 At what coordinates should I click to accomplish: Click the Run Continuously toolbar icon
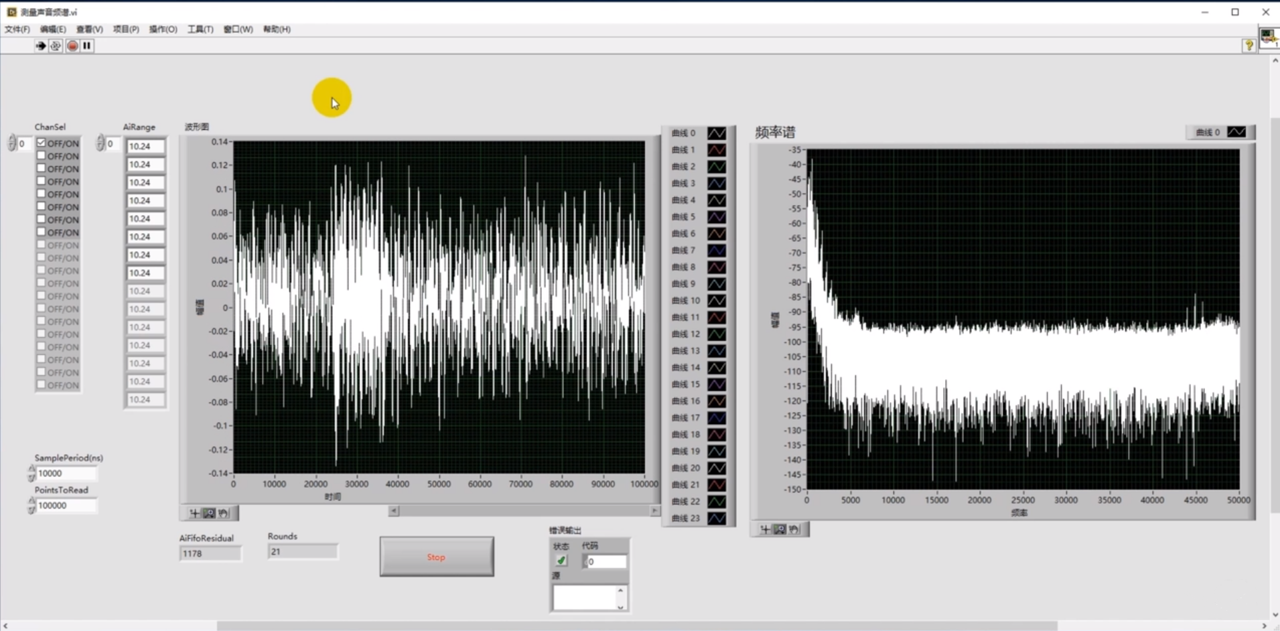coord(56,46)
